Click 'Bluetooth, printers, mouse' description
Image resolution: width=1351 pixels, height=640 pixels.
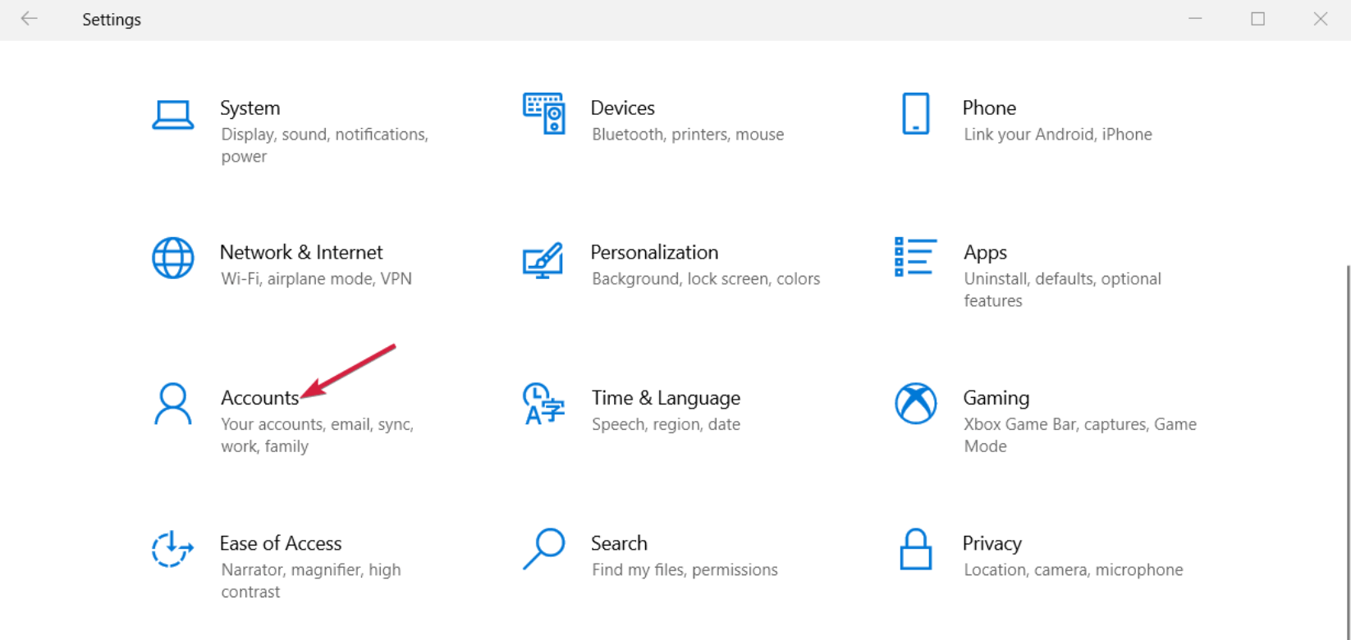point(688,135)
